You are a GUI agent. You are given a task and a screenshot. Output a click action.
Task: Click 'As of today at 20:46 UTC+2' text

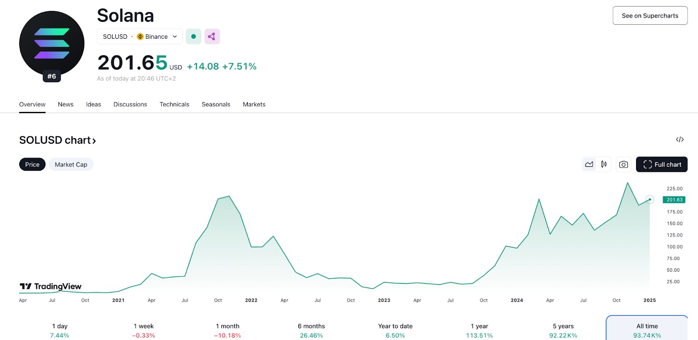136,79
